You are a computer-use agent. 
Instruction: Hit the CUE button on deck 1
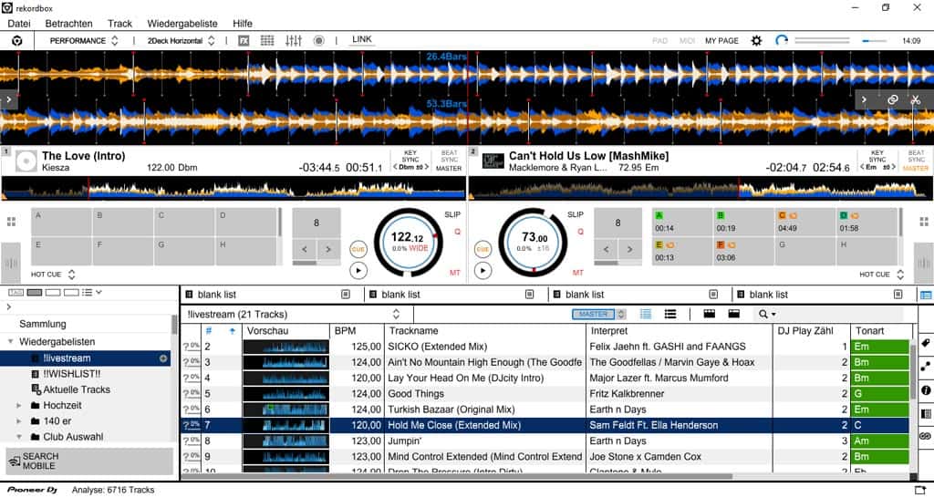tap(358, 249)
